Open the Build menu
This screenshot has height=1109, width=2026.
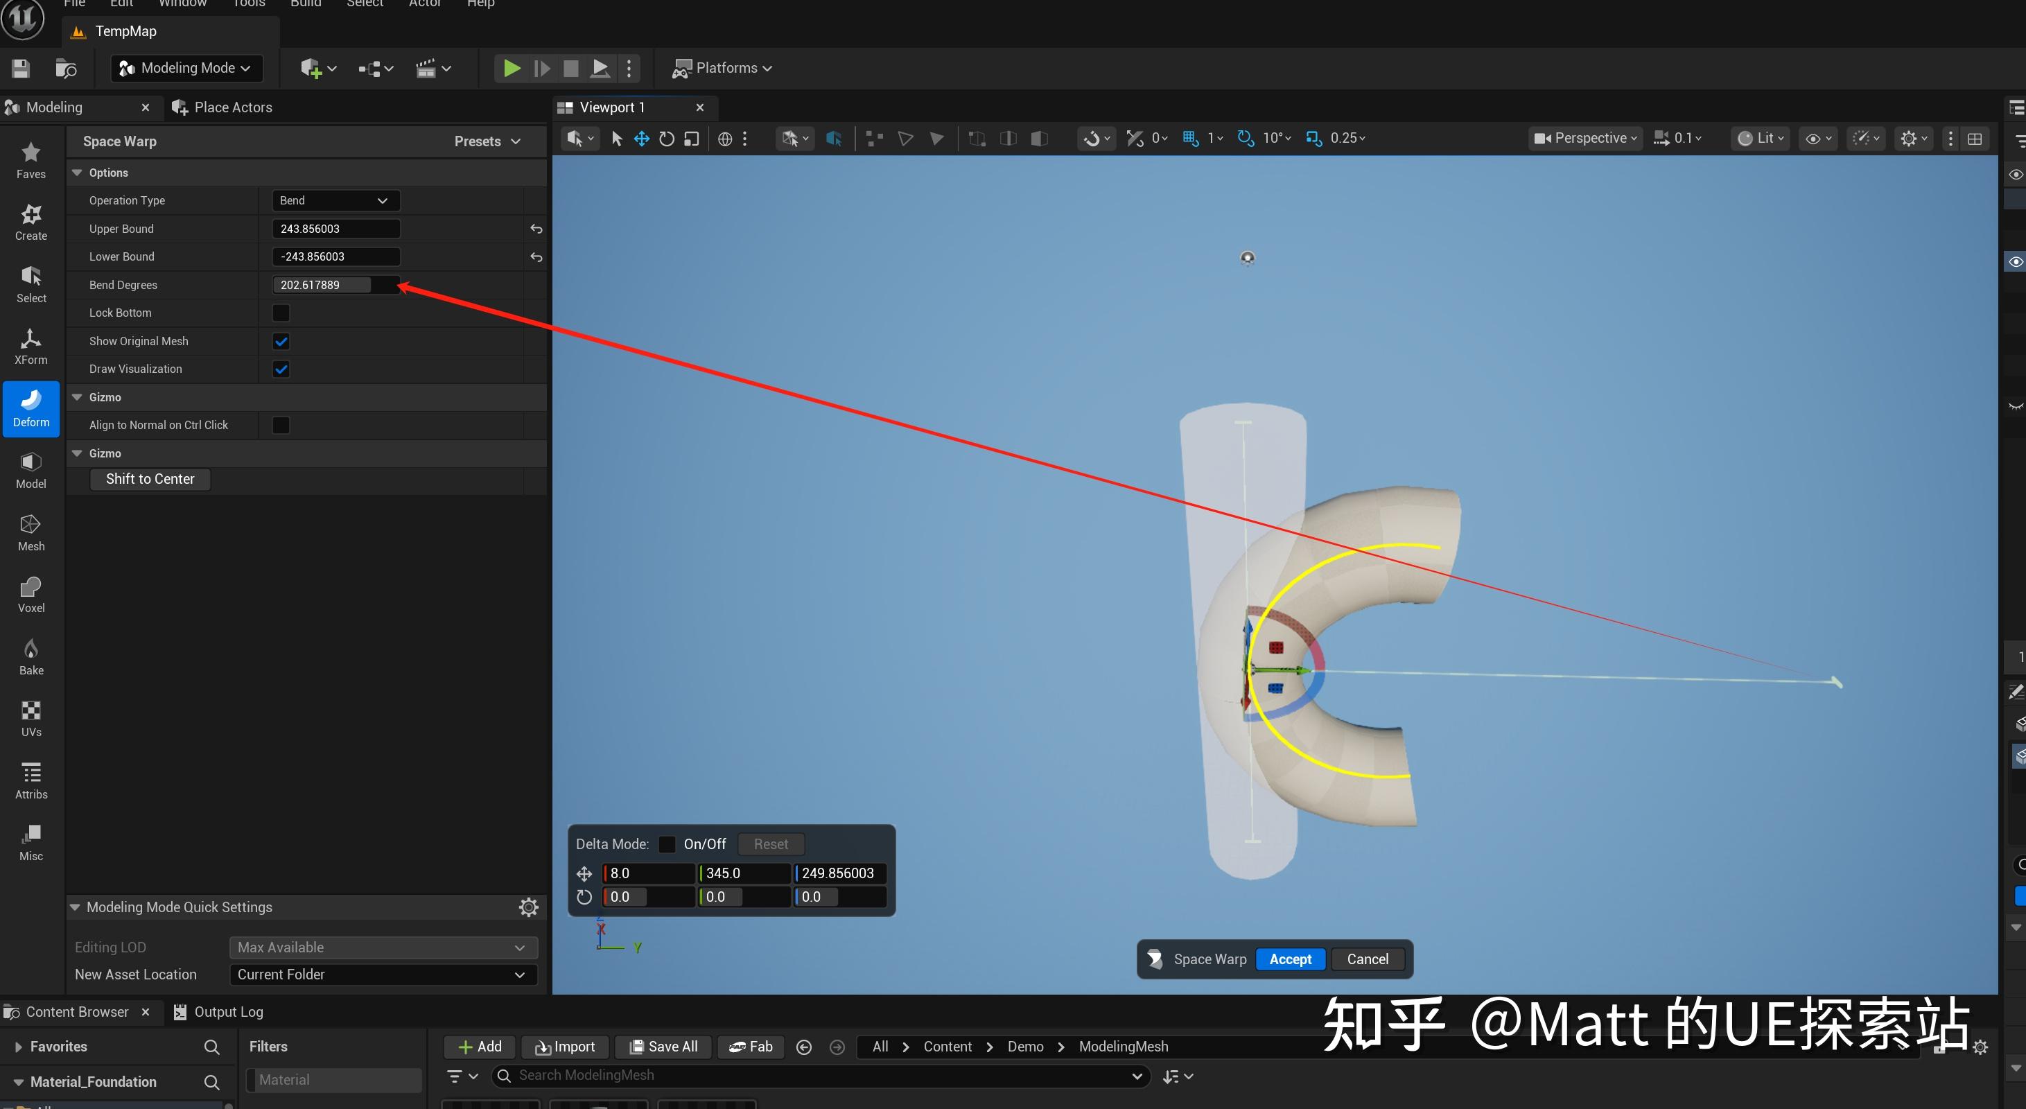point(306,4)
